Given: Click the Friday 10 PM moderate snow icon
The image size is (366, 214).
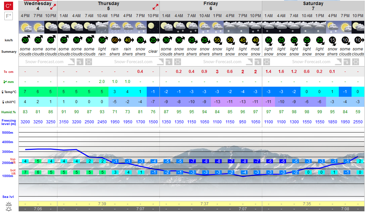Looking at the screenshot, I should click(256, 27).
